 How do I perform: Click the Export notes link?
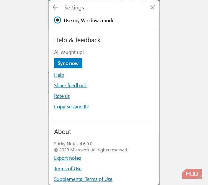[67, 158]
